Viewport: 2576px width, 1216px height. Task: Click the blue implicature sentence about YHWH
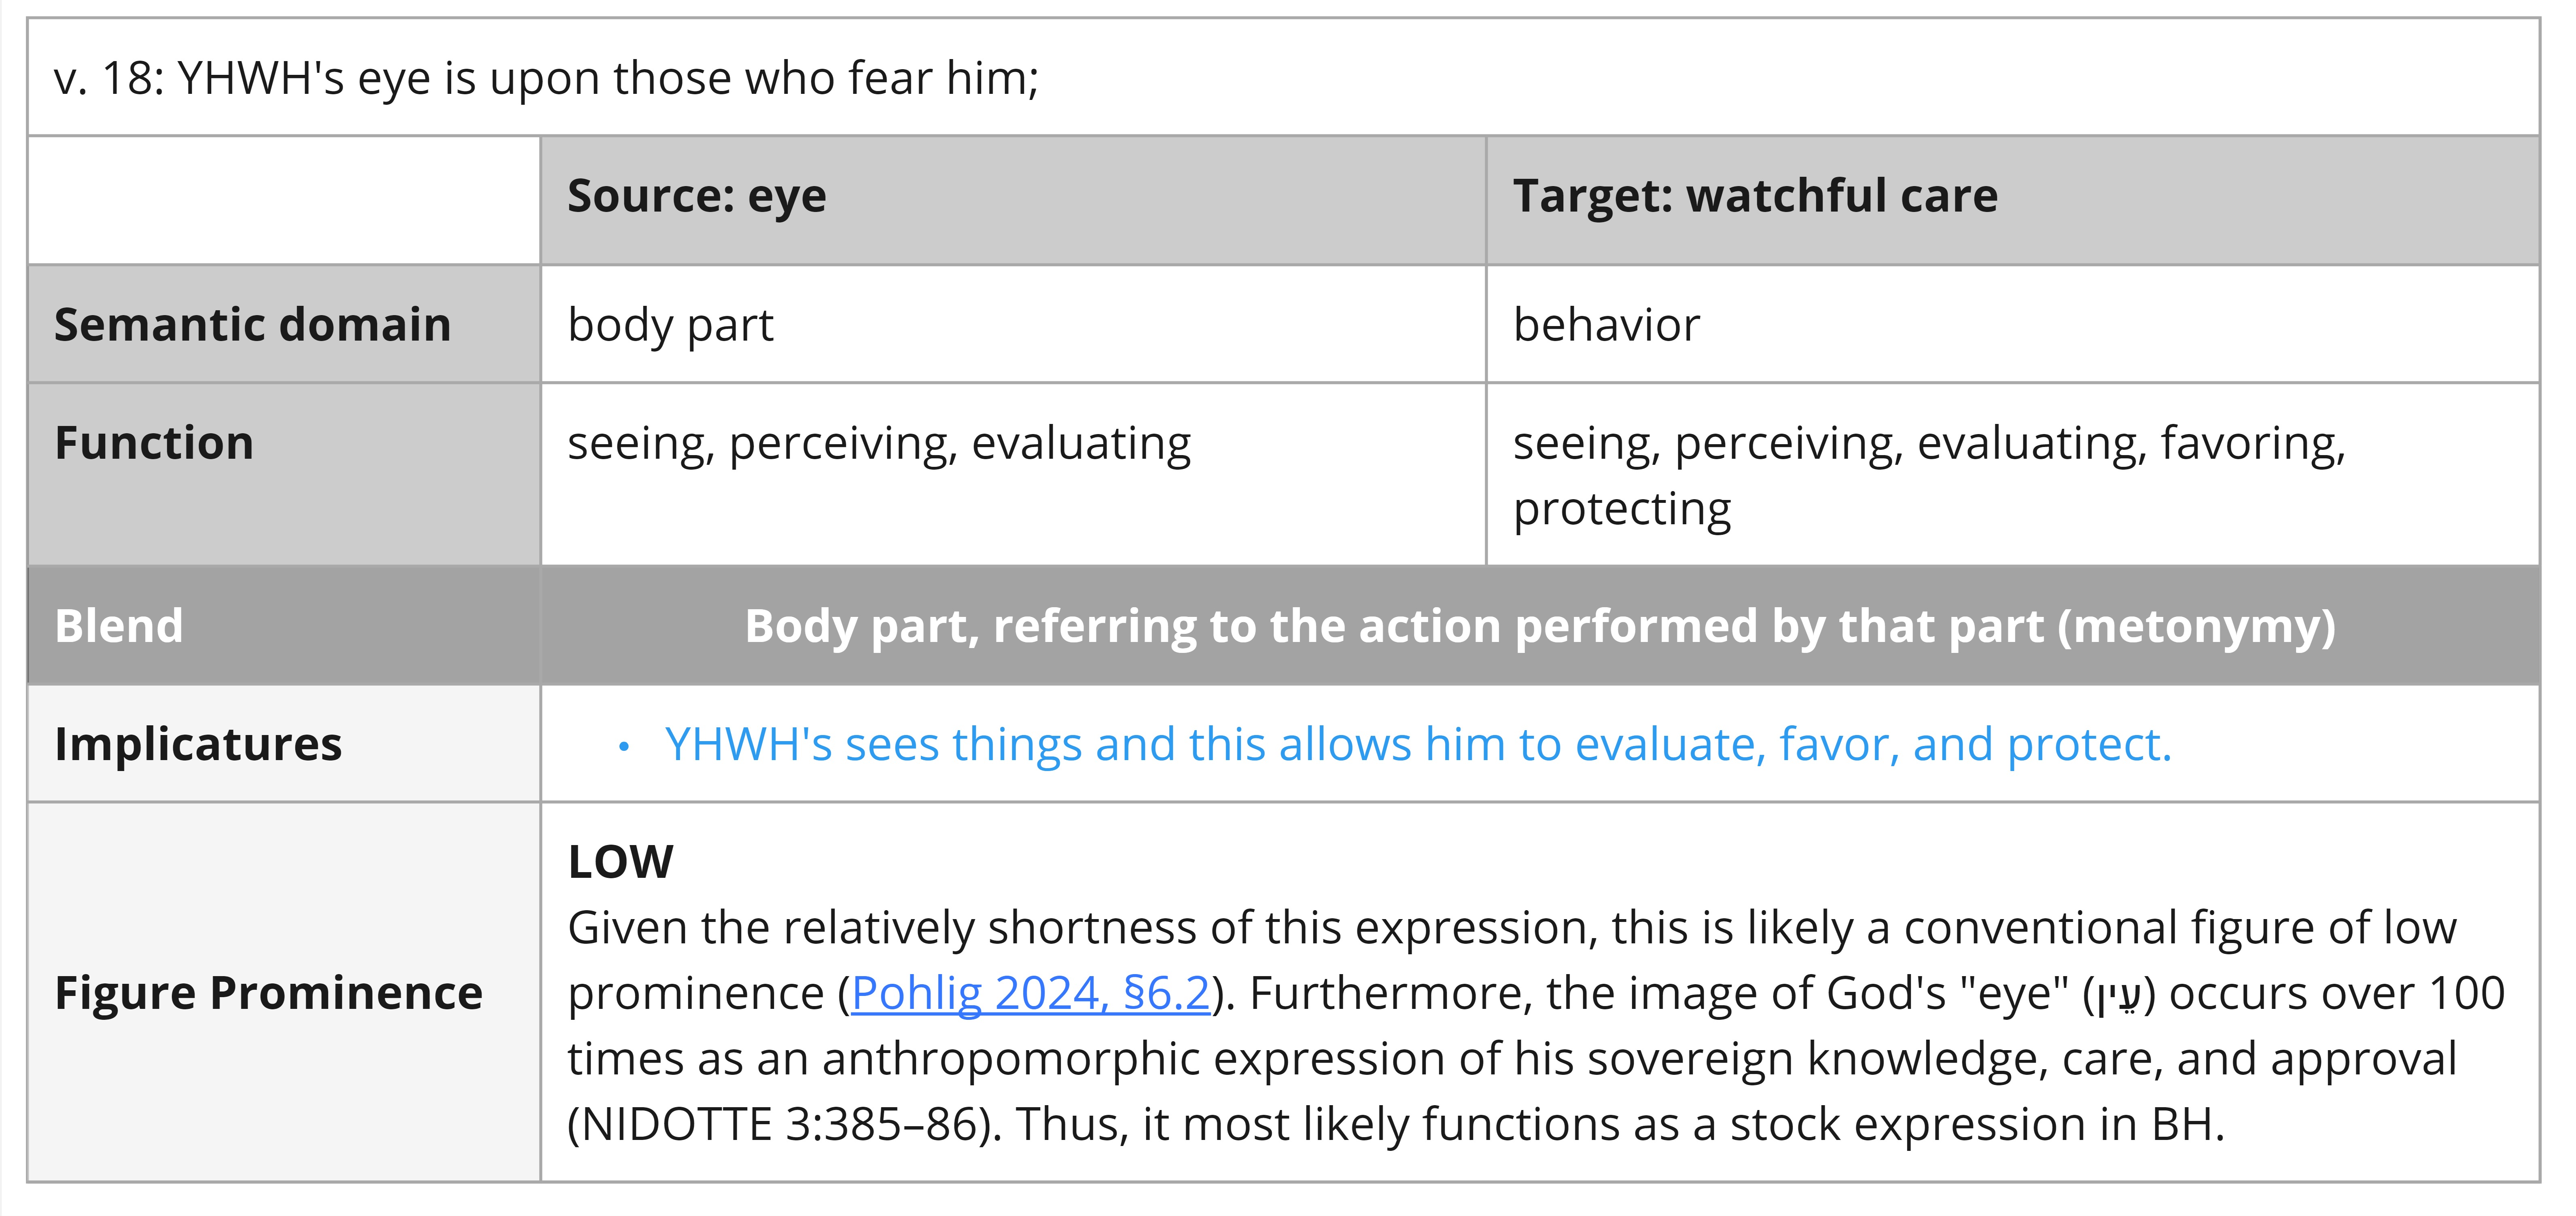coord(1418,745)
